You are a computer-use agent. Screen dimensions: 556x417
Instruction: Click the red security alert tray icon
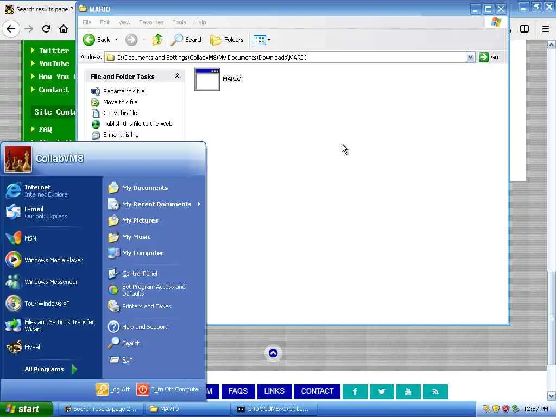pos(506,409)
